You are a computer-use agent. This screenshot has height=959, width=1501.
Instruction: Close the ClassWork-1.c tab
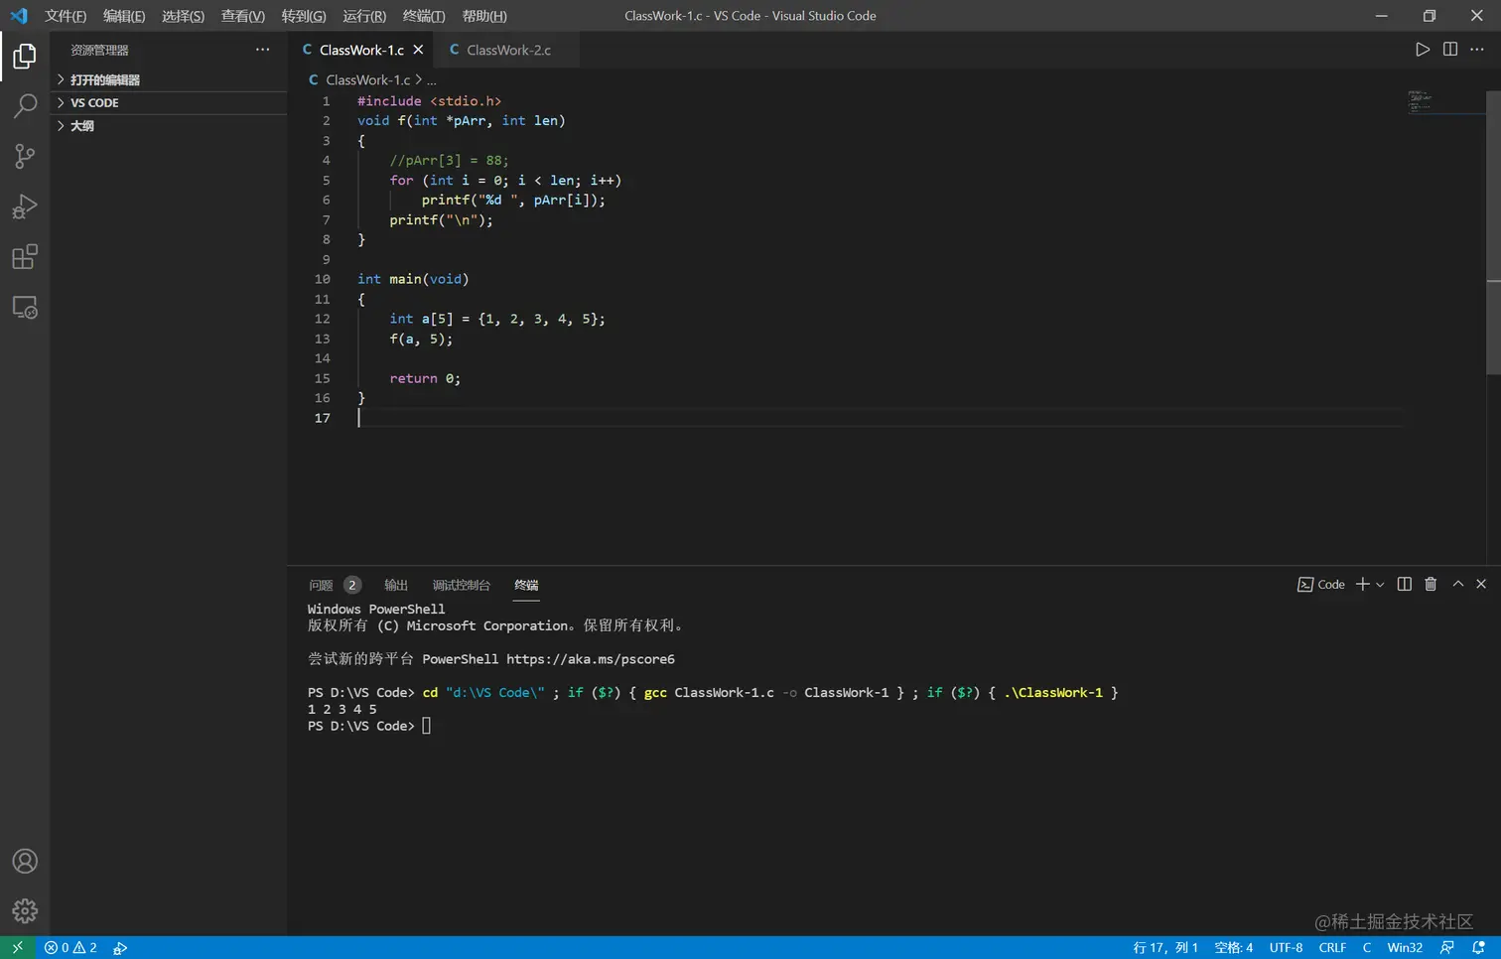(418, 50)
